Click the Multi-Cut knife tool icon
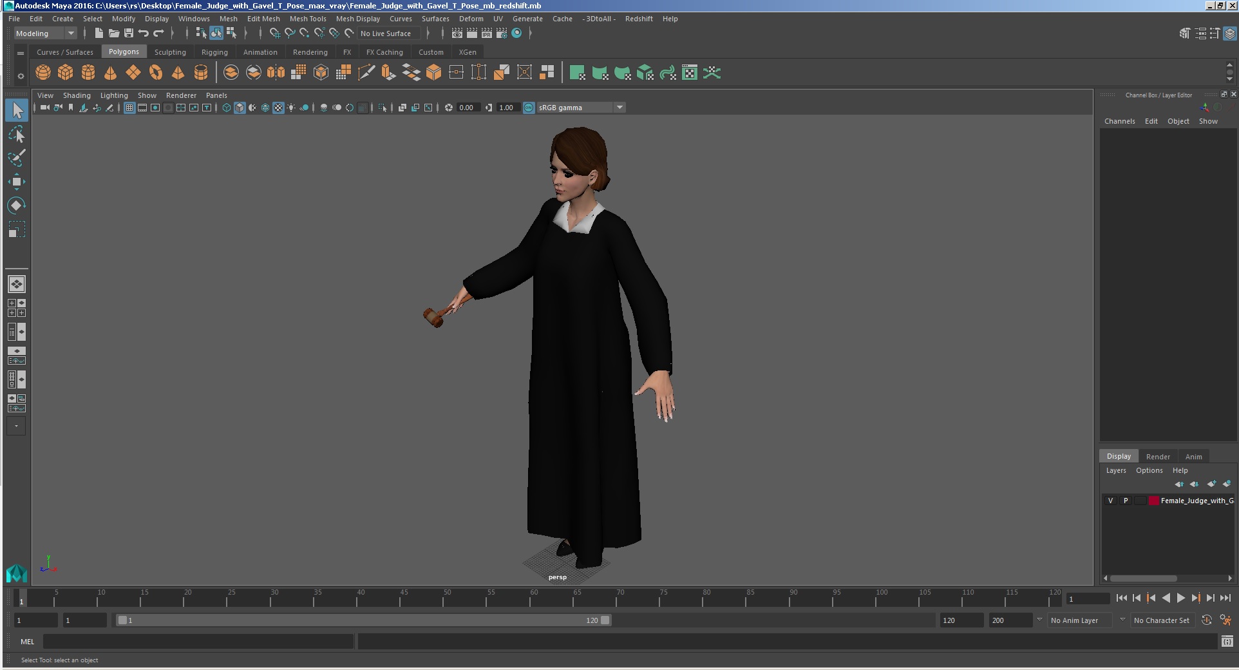This screenshot has width=1239, height=670. click(x=366, y=73)
